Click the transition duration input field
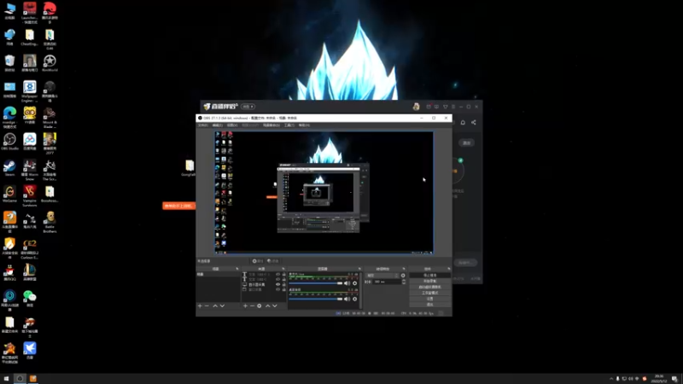 point(388,282)
